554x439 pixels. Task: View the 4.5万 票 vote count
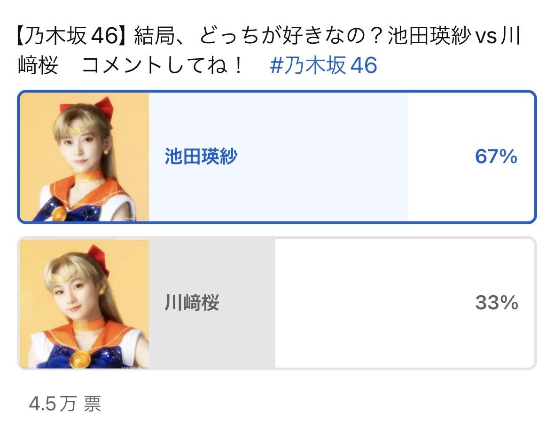pos(65,404)
